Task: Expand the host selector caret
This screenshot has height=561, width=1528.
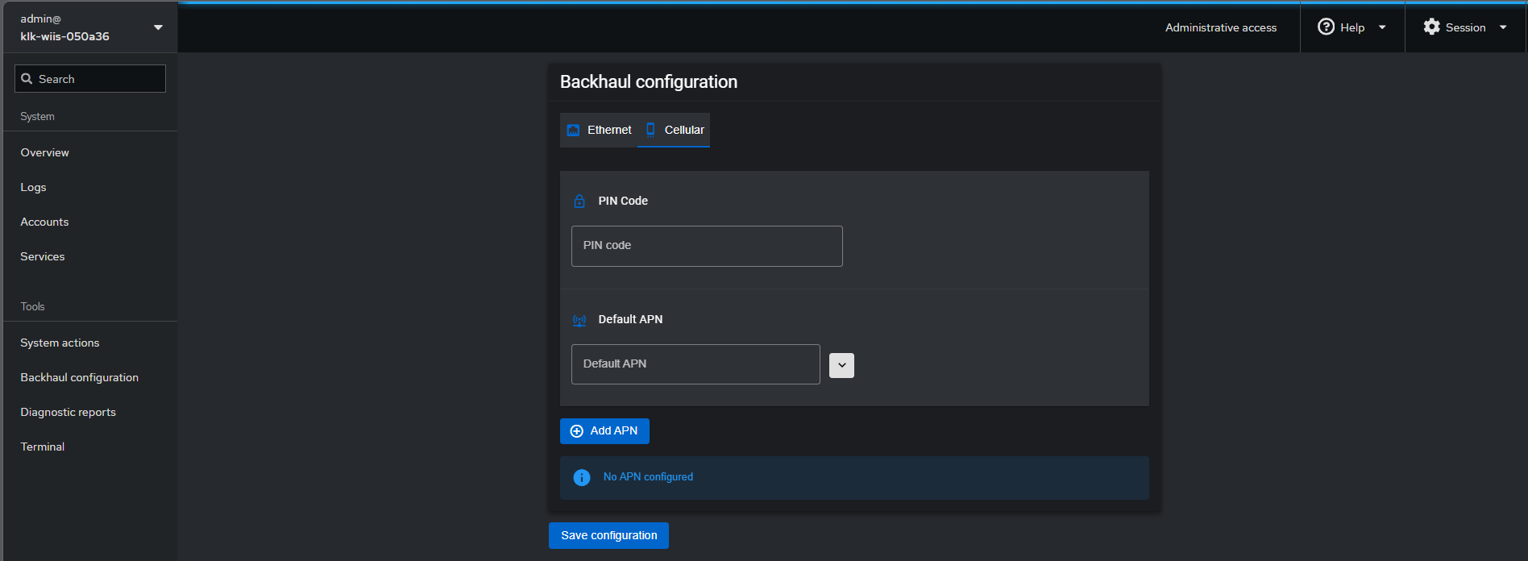Action: tap(158, 27)
